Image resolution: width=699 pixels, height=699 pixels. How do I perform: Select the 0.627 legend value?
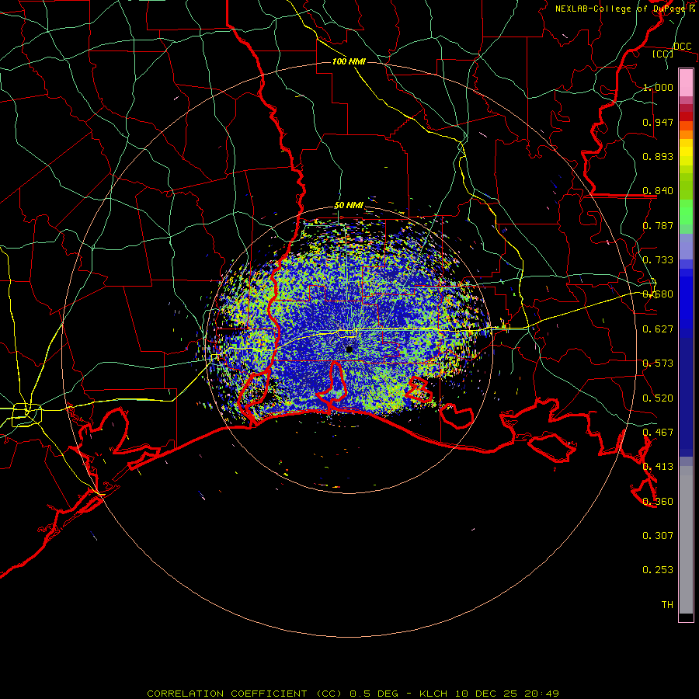pyautogui.click(x=658, y=329)
